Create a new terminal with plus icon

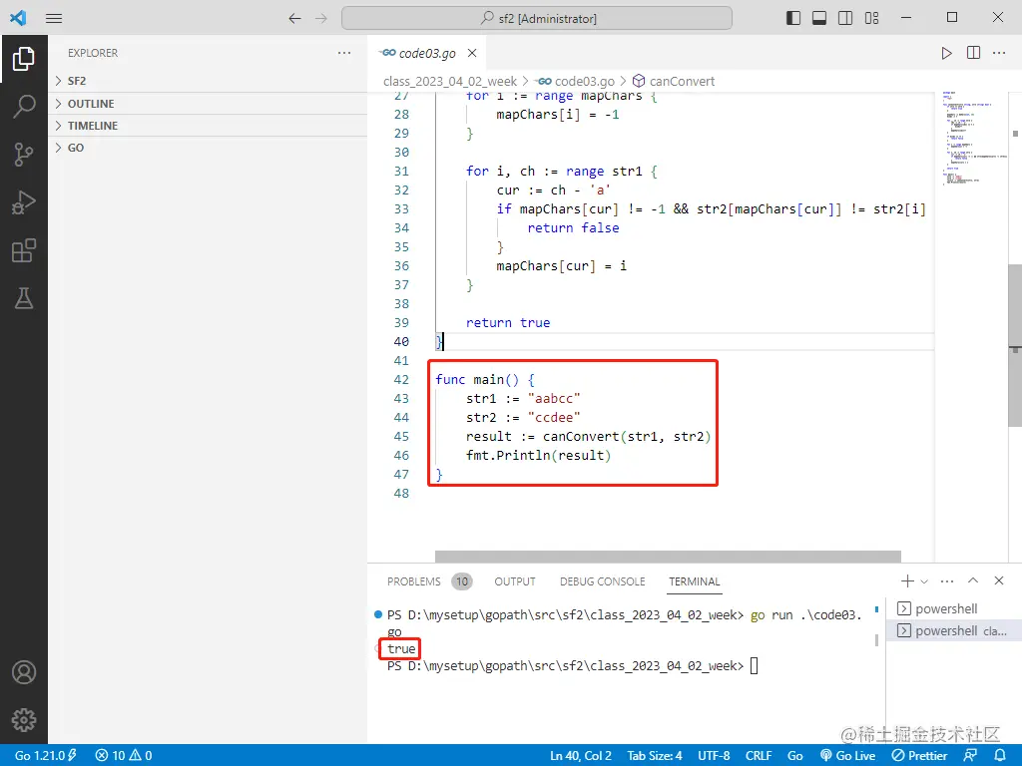tap(906, 581)
